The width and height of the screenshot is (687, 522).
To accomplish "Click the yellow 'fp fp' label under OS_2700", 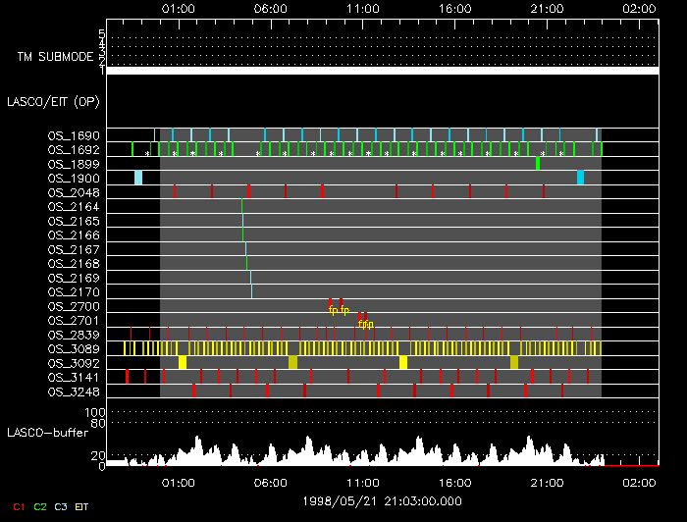I will 339,310.
